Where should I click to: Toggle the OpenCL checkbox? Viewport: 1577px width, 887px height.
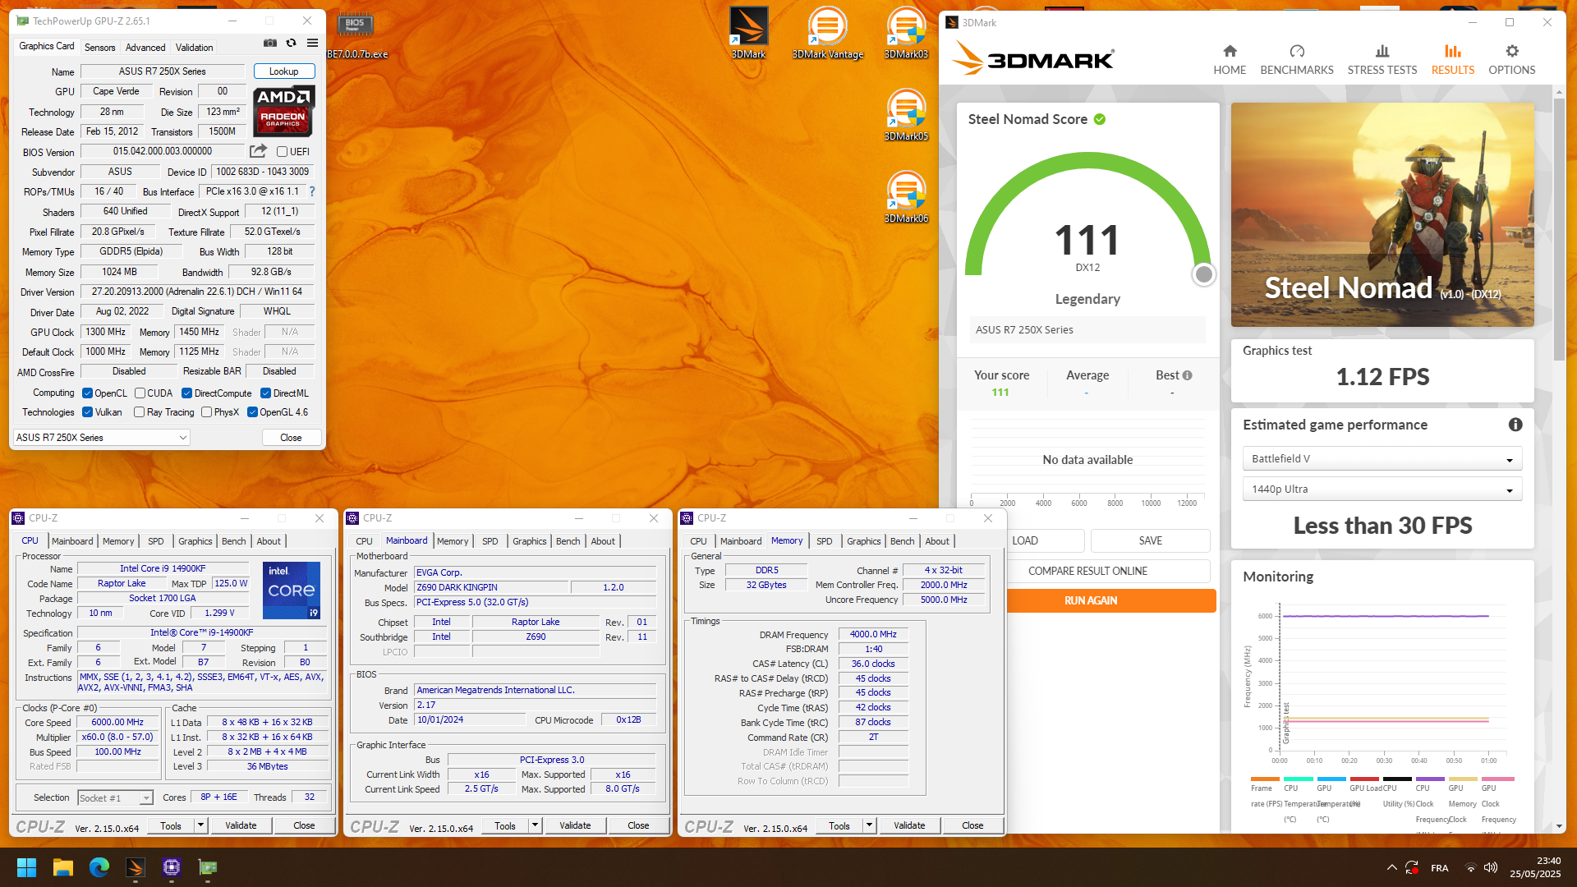87,393
